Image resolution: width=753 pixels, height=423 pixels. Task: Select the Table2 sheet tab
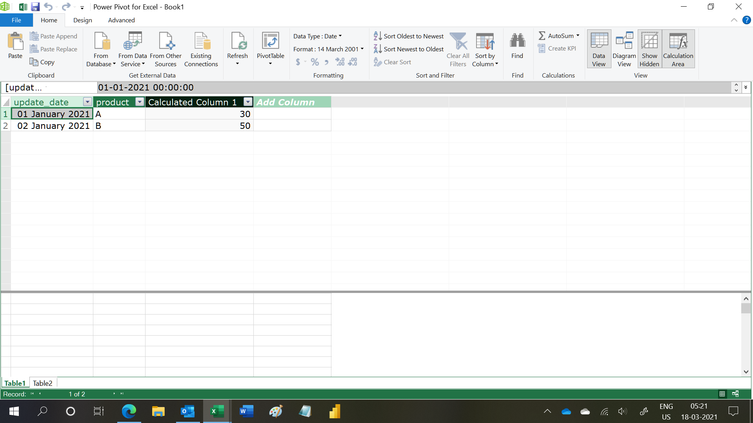click(42, 383)
